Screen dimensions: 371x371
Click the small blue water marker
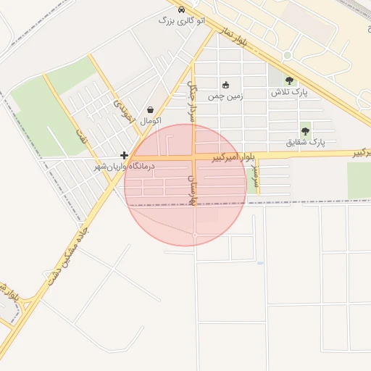[260, 263]
